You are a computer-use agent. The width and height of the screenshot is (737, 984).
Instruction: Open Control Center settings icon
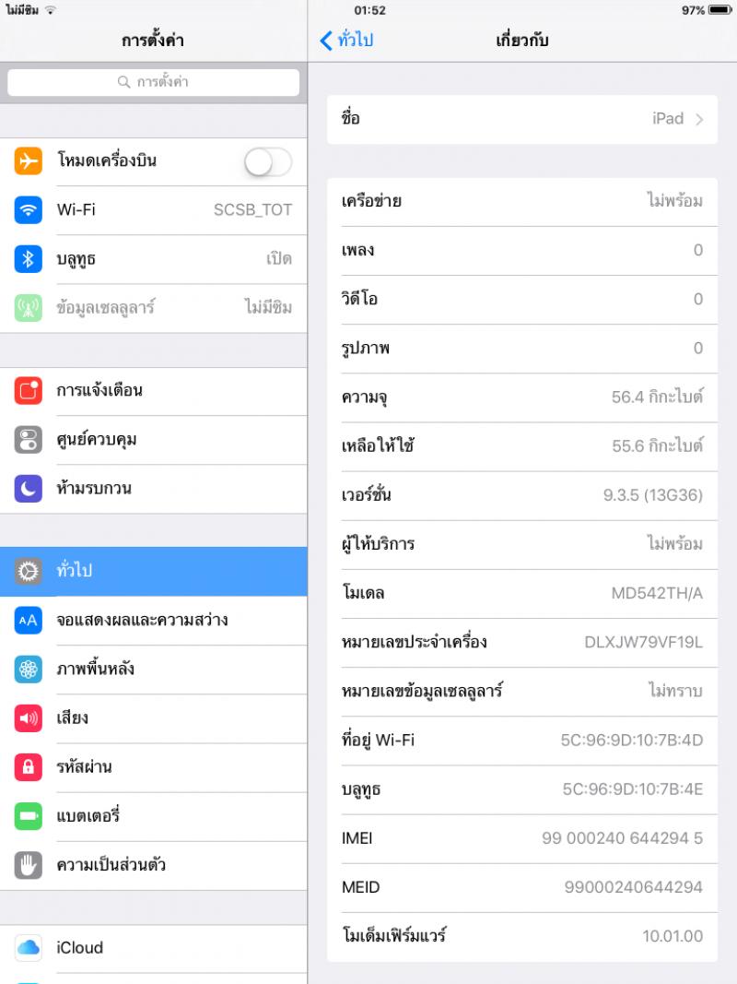pos(29,439)
